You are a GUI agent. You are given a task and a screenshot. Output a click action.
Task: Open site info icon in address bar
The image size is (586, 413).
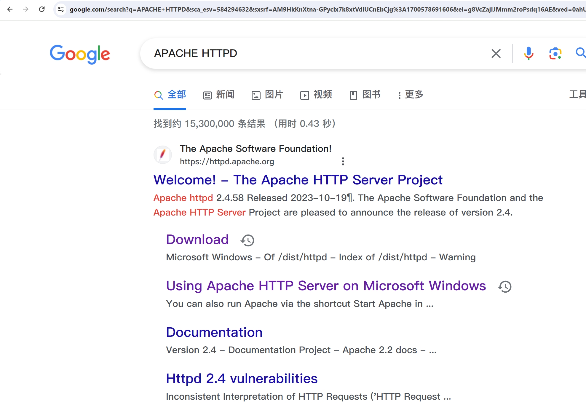pos(61,9)
